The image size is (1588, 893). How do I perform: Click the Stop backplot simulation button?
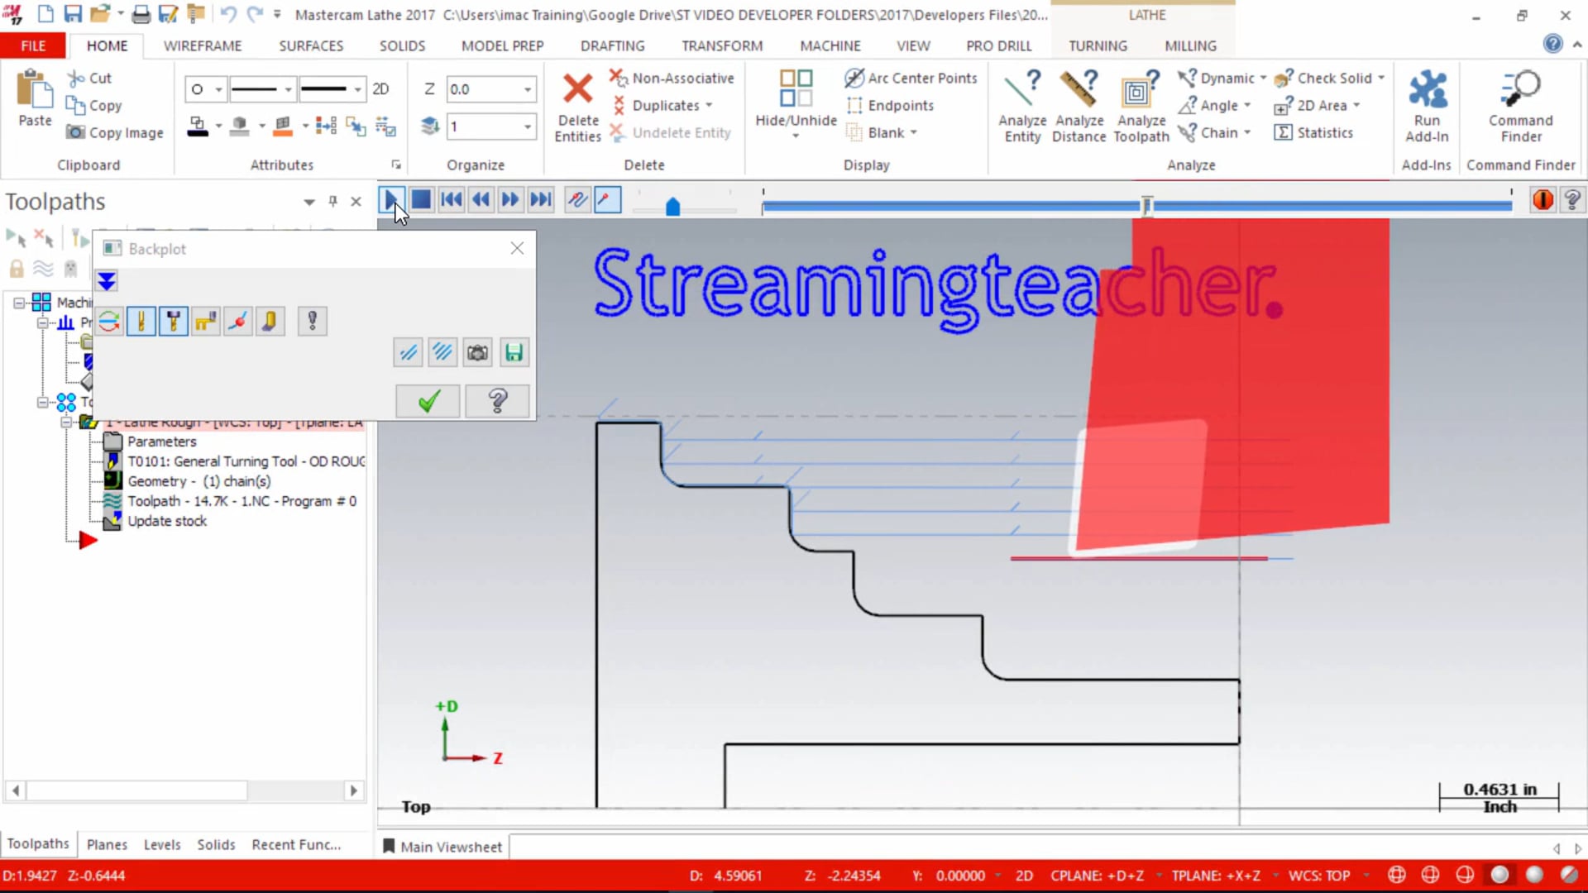[x=422, y=199]
